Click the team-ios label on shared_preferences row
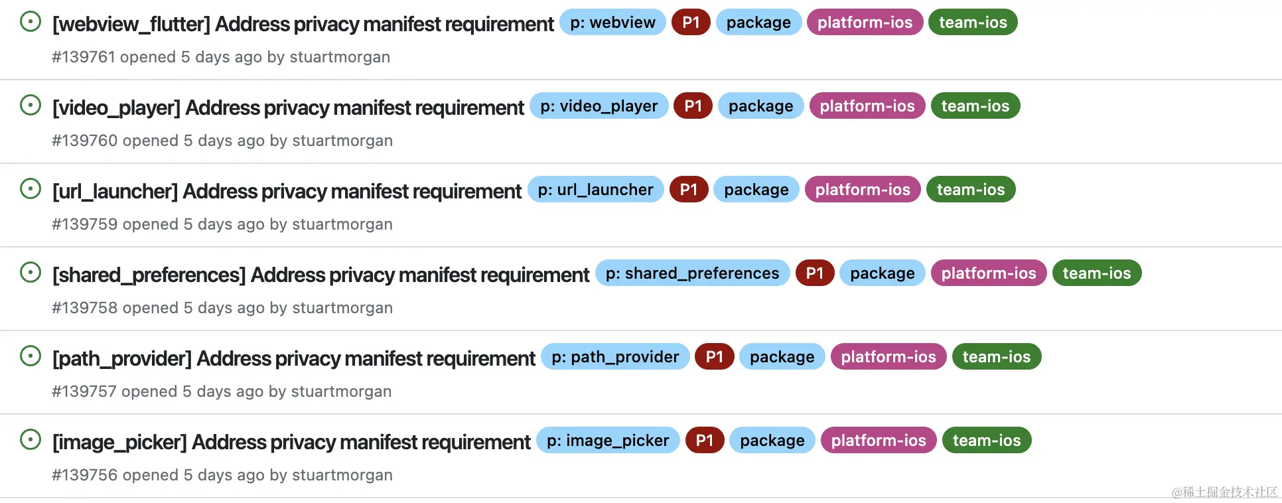 [1097, 273]
